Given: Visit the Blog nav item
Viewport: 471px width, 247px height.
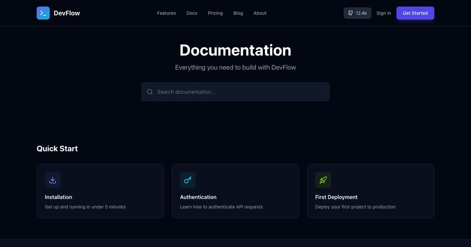Looking at the screenshot, I should (238, 13).
